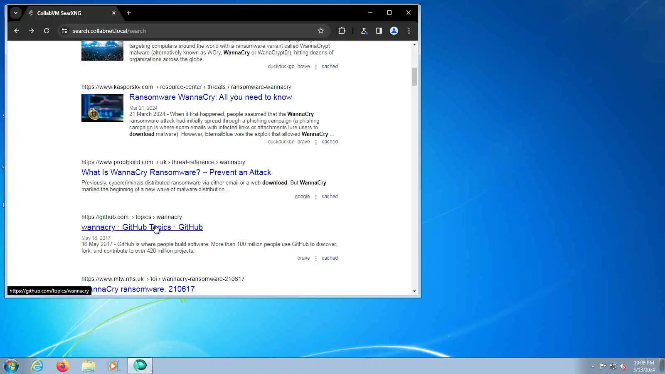Open the 'WannaCry ransomware. 210617' NHS result
The image size is (665, 374).
pyautogui.click(x=138, y=289)
